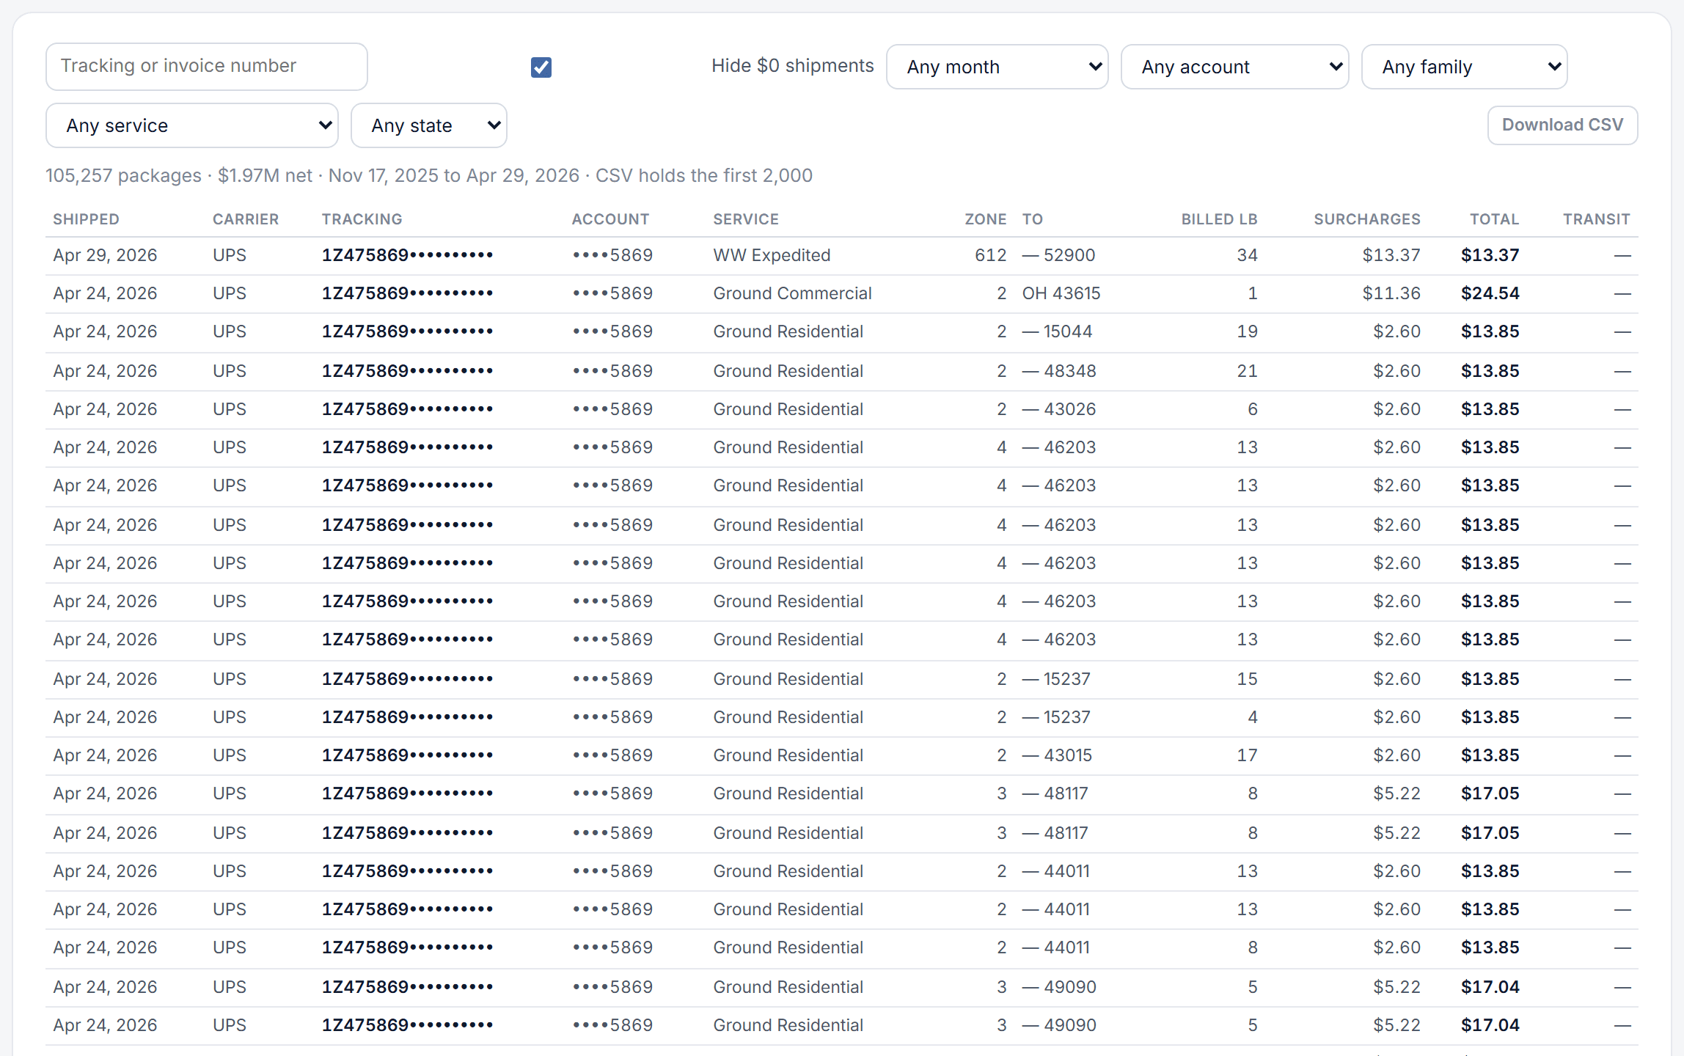Click the Apr 29, 2026 shipped date
This screenshot has width=1684, height=1056.
[x=105, y=255]
